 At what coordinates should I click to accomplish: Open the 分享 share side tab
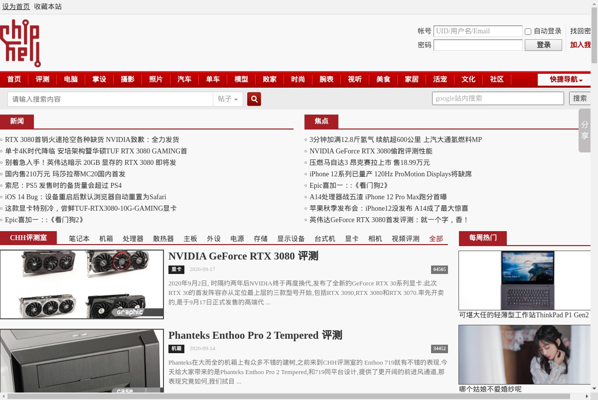(585, 131)
